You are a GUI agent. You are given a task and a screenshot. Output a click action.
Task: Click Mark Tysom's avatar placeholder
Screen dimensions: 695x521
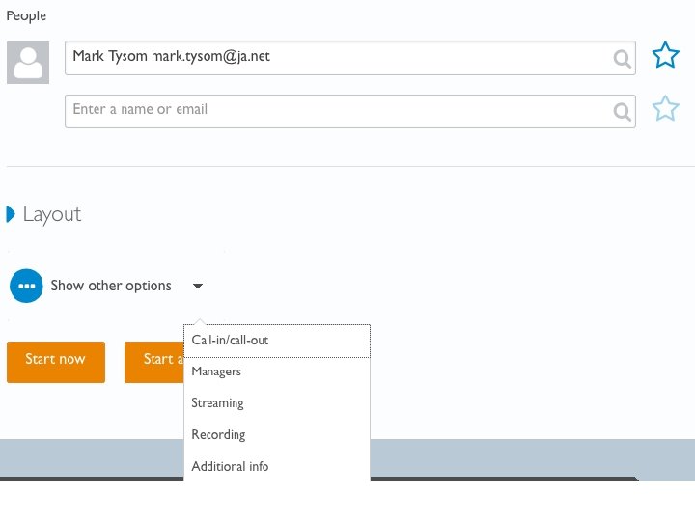pos(29,63)
